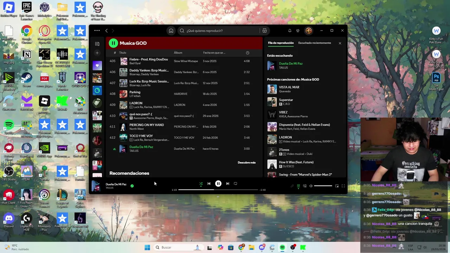The image size is (450, 253).
Task: Select track TOCO Y ME VOY
Action: click(x=184, y=138)
